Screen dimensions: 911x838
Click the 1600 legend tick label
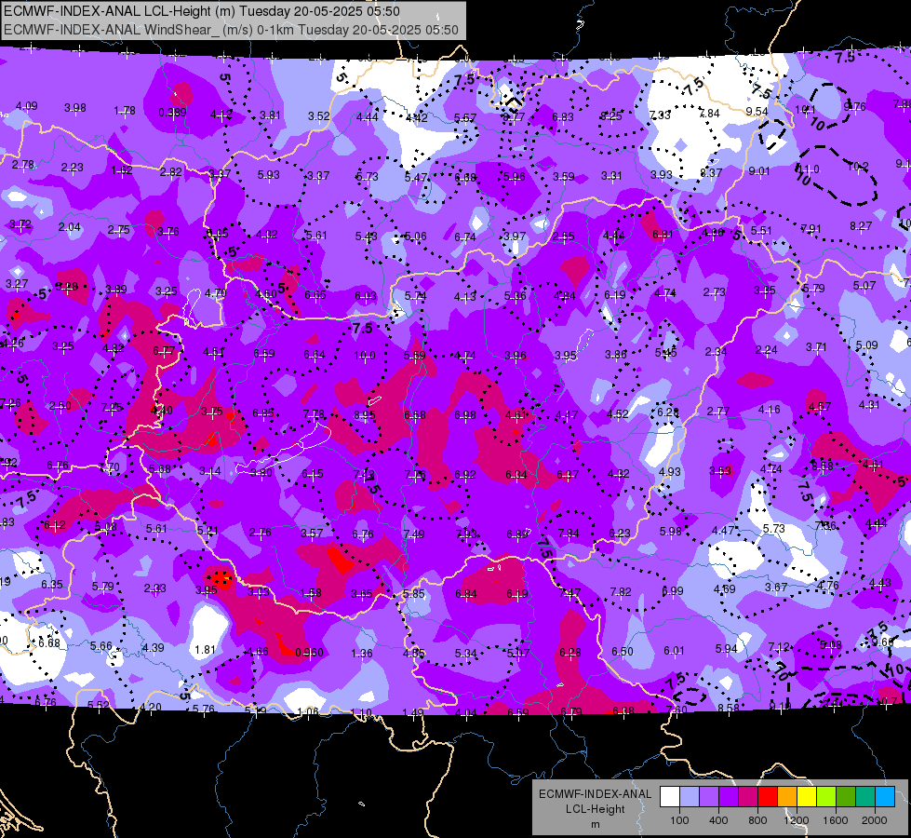836,820
